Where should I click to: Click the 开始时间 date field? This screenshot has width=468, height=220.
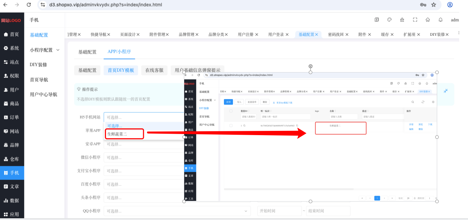[x=280, y=211]
